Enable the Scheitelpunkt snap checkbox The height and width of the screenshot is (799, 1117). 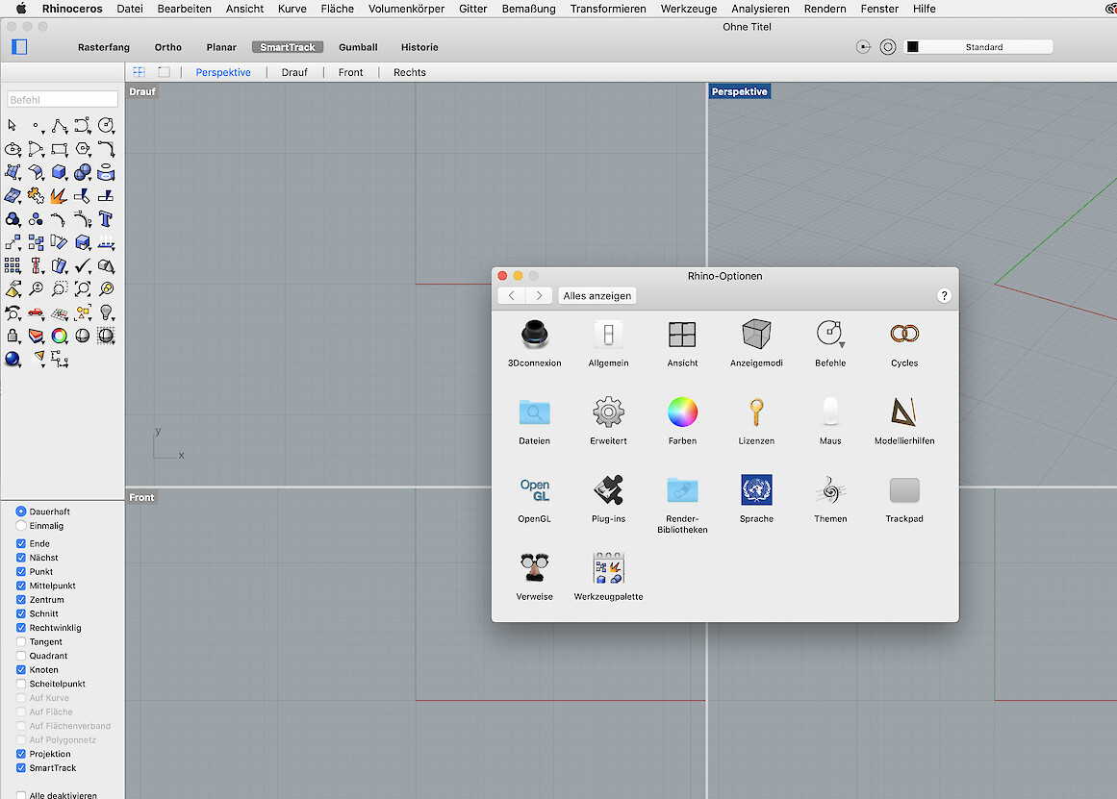20,684
